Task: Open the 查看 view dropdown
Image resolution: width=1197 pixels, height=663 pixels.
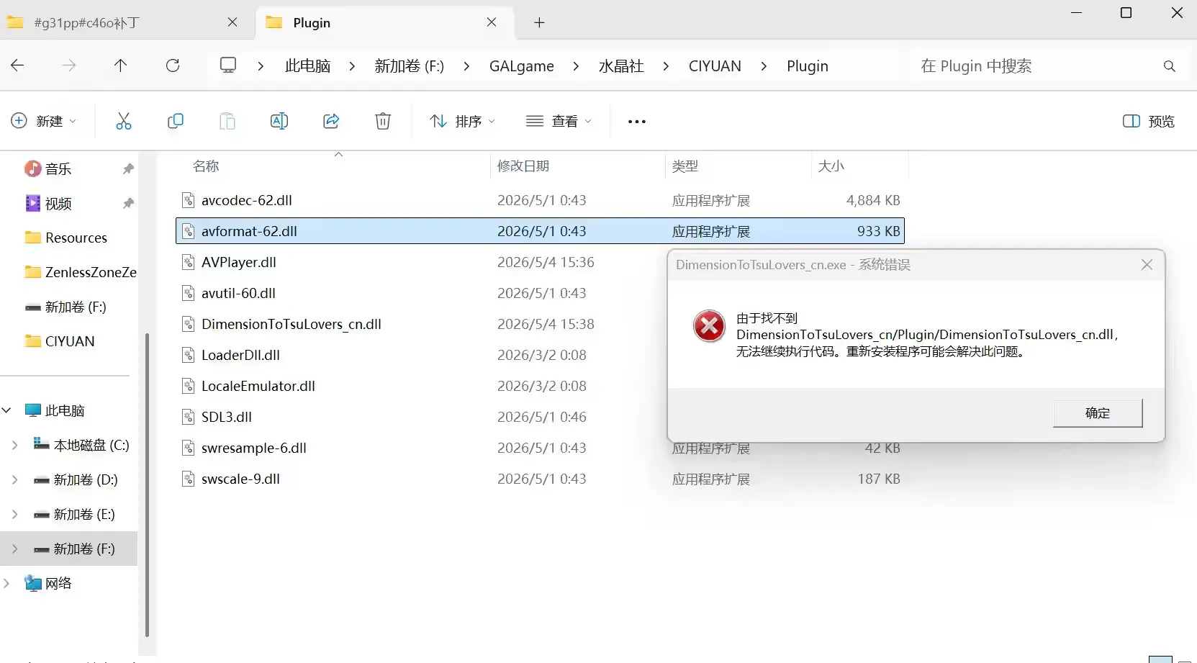Action: click(559, 121)
